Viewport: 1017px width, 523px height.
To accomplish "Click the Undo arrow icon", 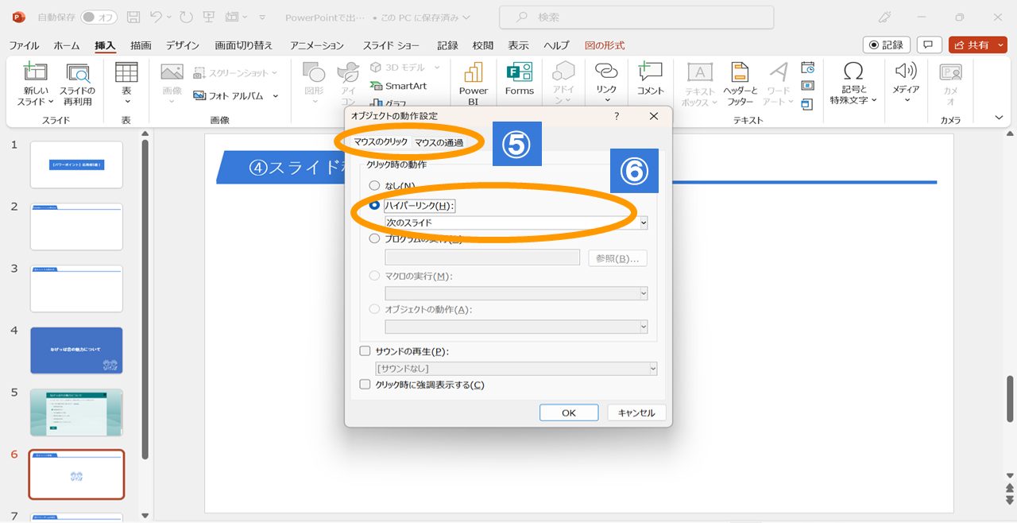I will 157,17.
